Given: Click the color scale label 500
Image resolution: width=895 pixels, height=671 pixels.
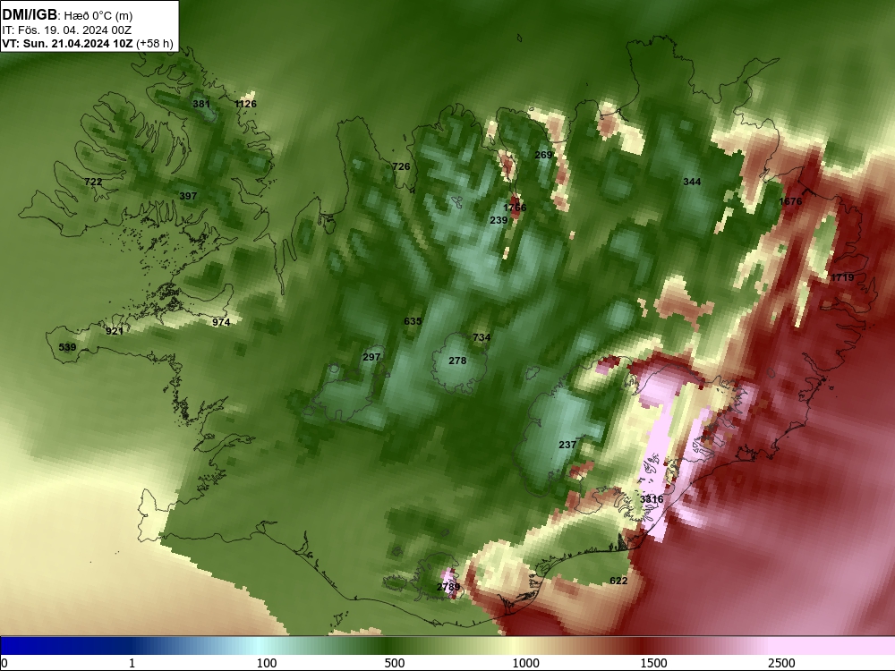Looking at the screenshot, I should click(394, 663).
